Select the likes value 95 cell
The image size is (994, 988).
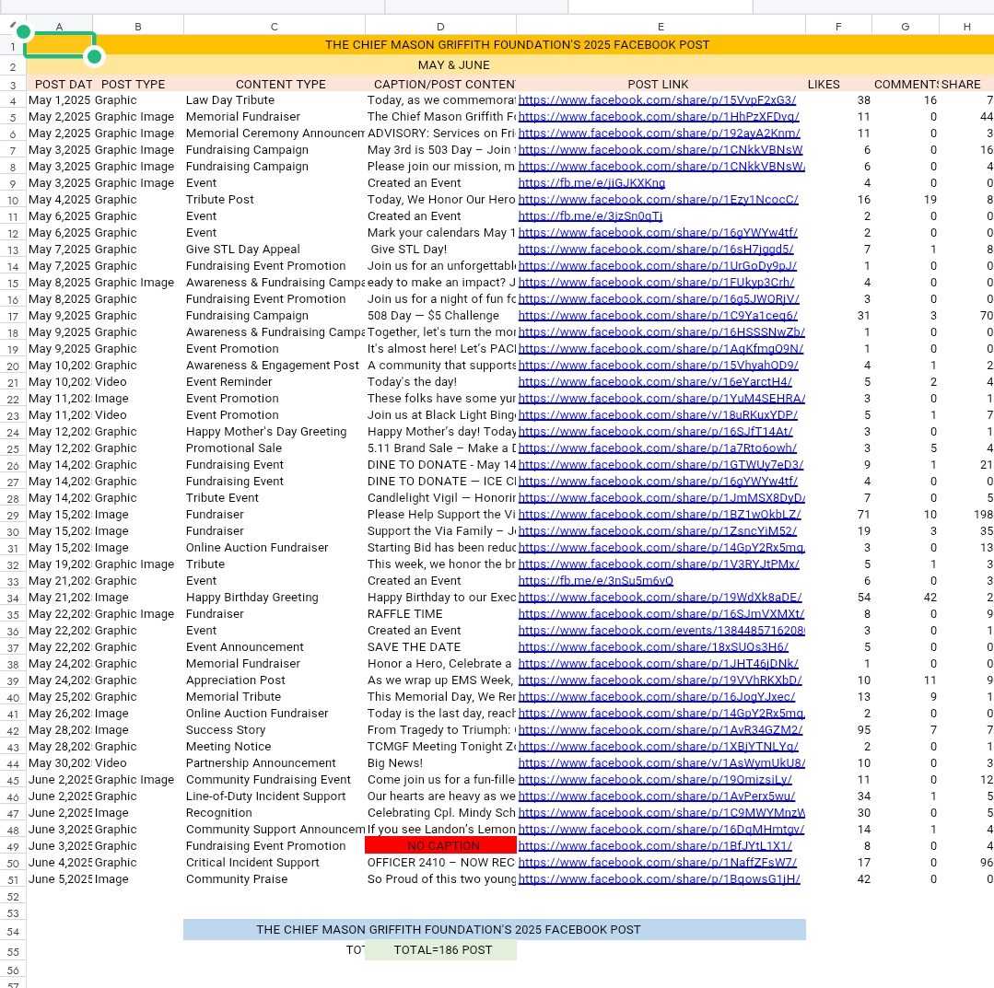(x=838, y=729)
